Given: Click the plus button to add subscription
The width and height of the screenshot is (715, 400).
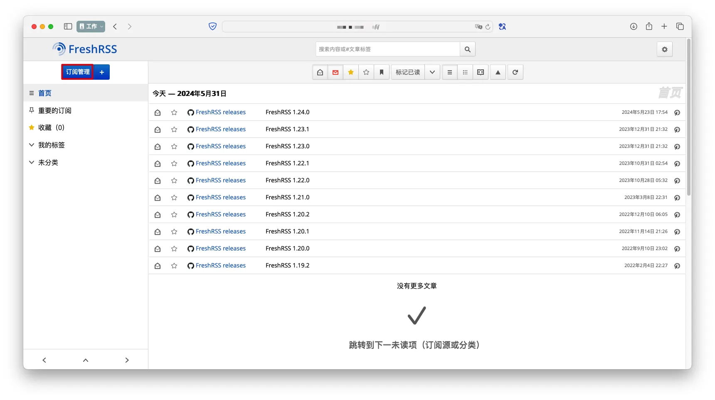Looking at the screenshot, I should click(x=102, y=72).
